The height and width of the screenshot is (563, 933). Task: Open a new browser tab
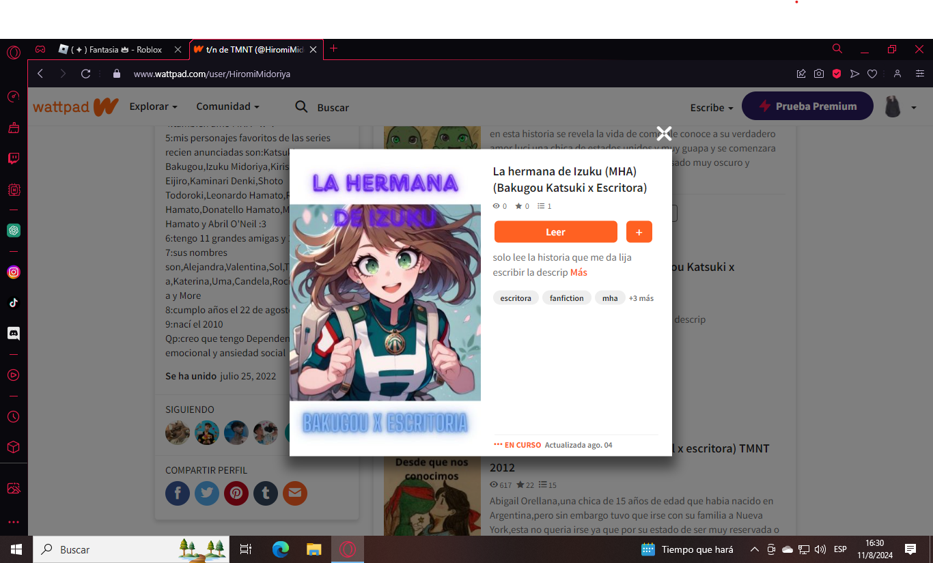coord(333,48)
